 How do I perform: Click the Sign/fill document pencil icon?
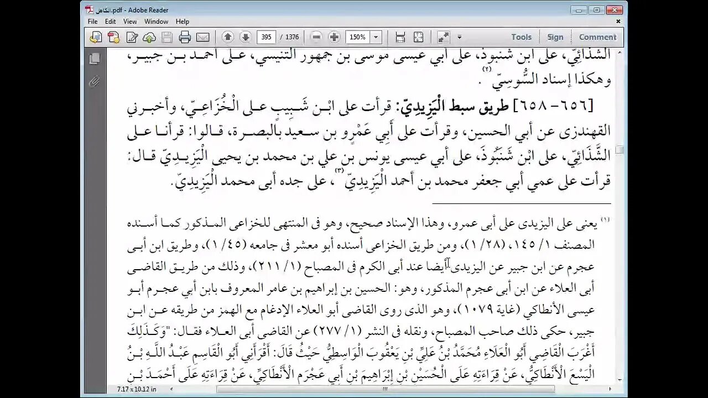click(x=132, y=37)
